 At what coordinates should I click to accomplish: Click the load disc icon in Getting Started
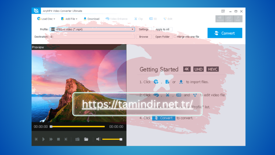(x=156, y=82)
